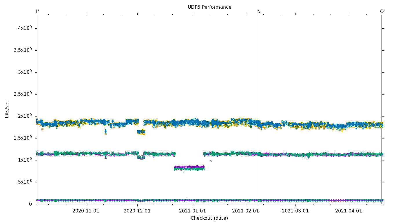Click the O' marker label
The image size is (394, 222).
coord(382,12)
